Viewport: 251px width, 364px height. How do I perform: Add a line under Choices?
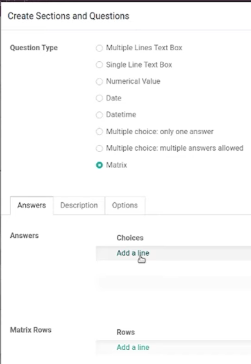[133, 253]
